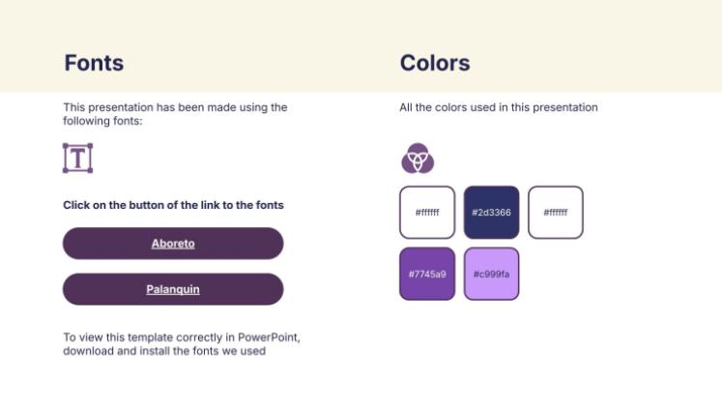Click 'download and install the fonts' text line

(164, 351)
